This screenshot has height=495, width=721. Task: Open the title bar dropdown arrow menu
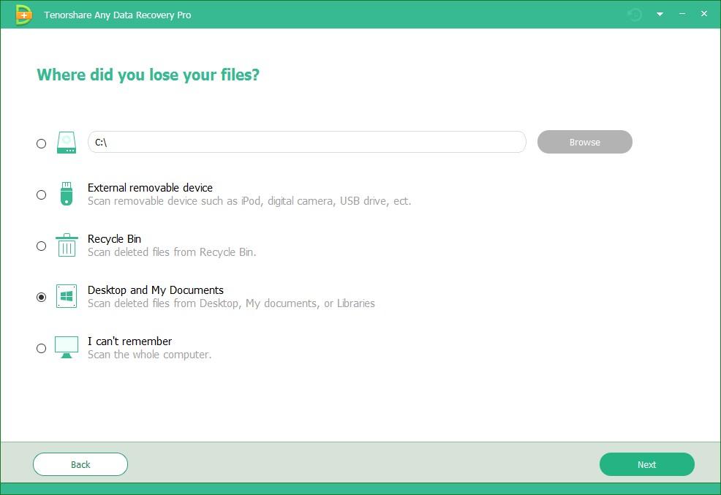(660, 14)
